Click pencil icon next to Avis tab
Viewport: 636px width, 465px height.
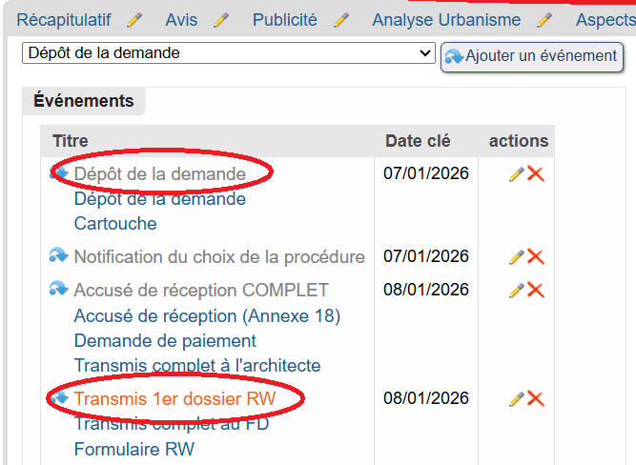coord(221,20)
